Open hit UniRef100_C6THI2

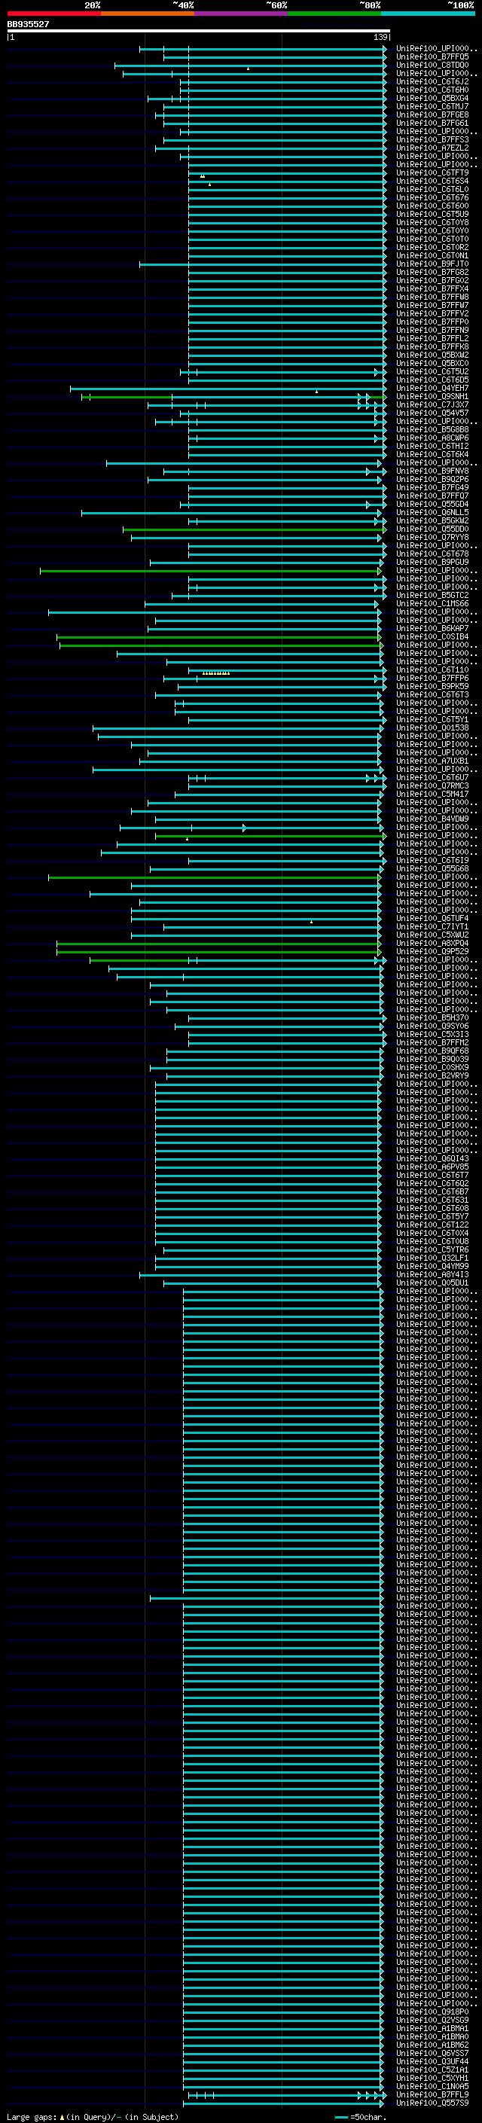click(x=432, y=447)
